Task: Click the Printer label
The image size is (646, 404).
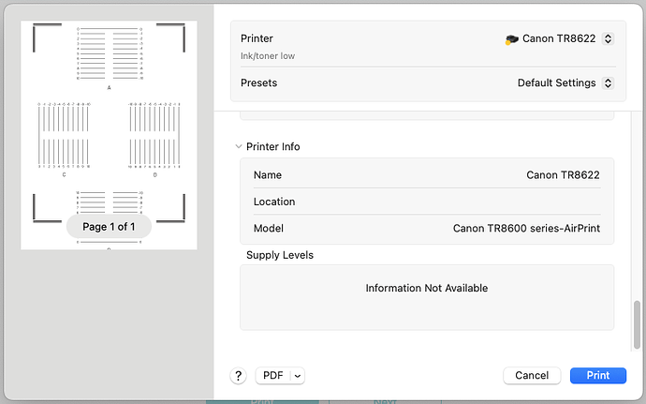Action: 257,38
